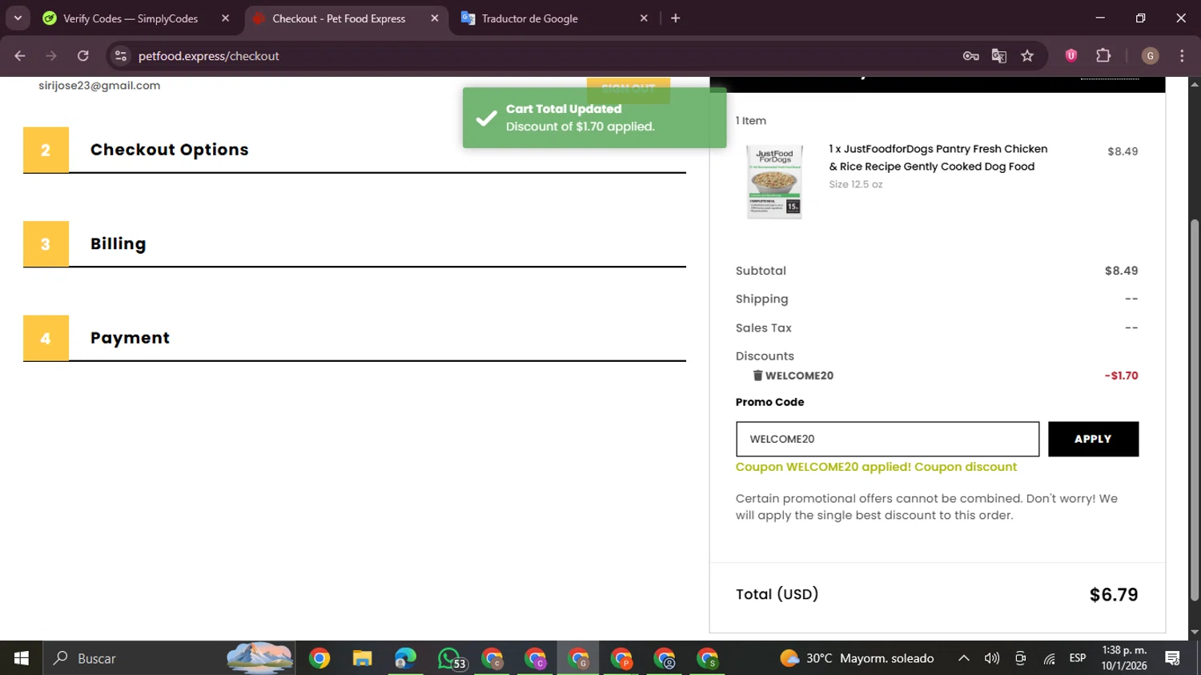Open the first Google Chrome taskbar icon
The image size is (1201, 675).
[319, 658]
